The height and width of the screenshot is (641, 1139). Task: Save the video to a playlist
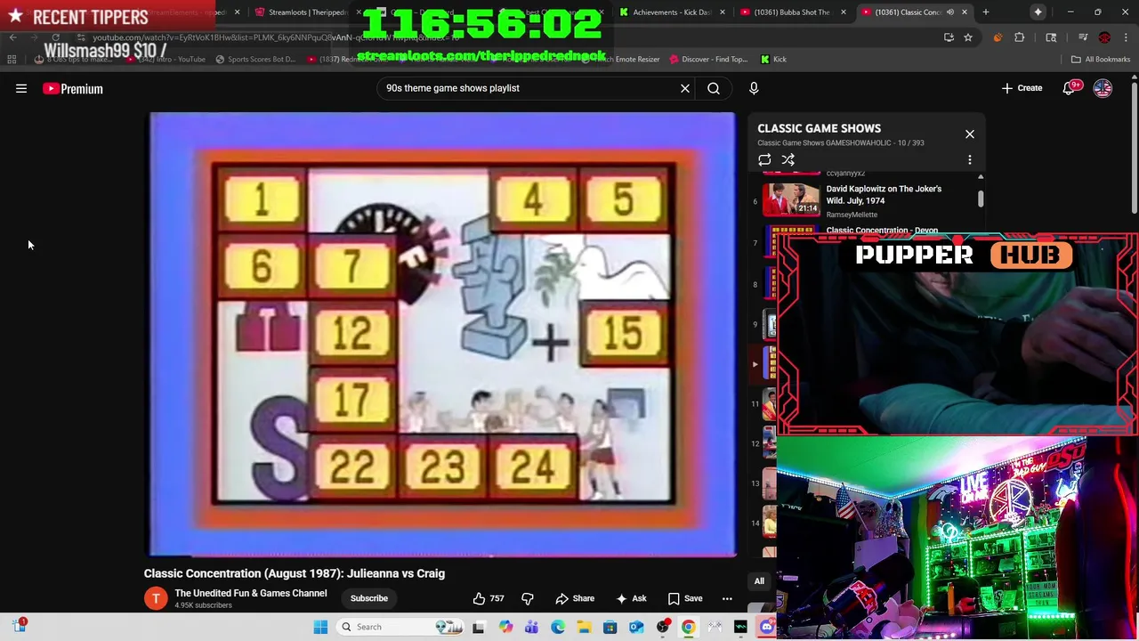[685, 598]
